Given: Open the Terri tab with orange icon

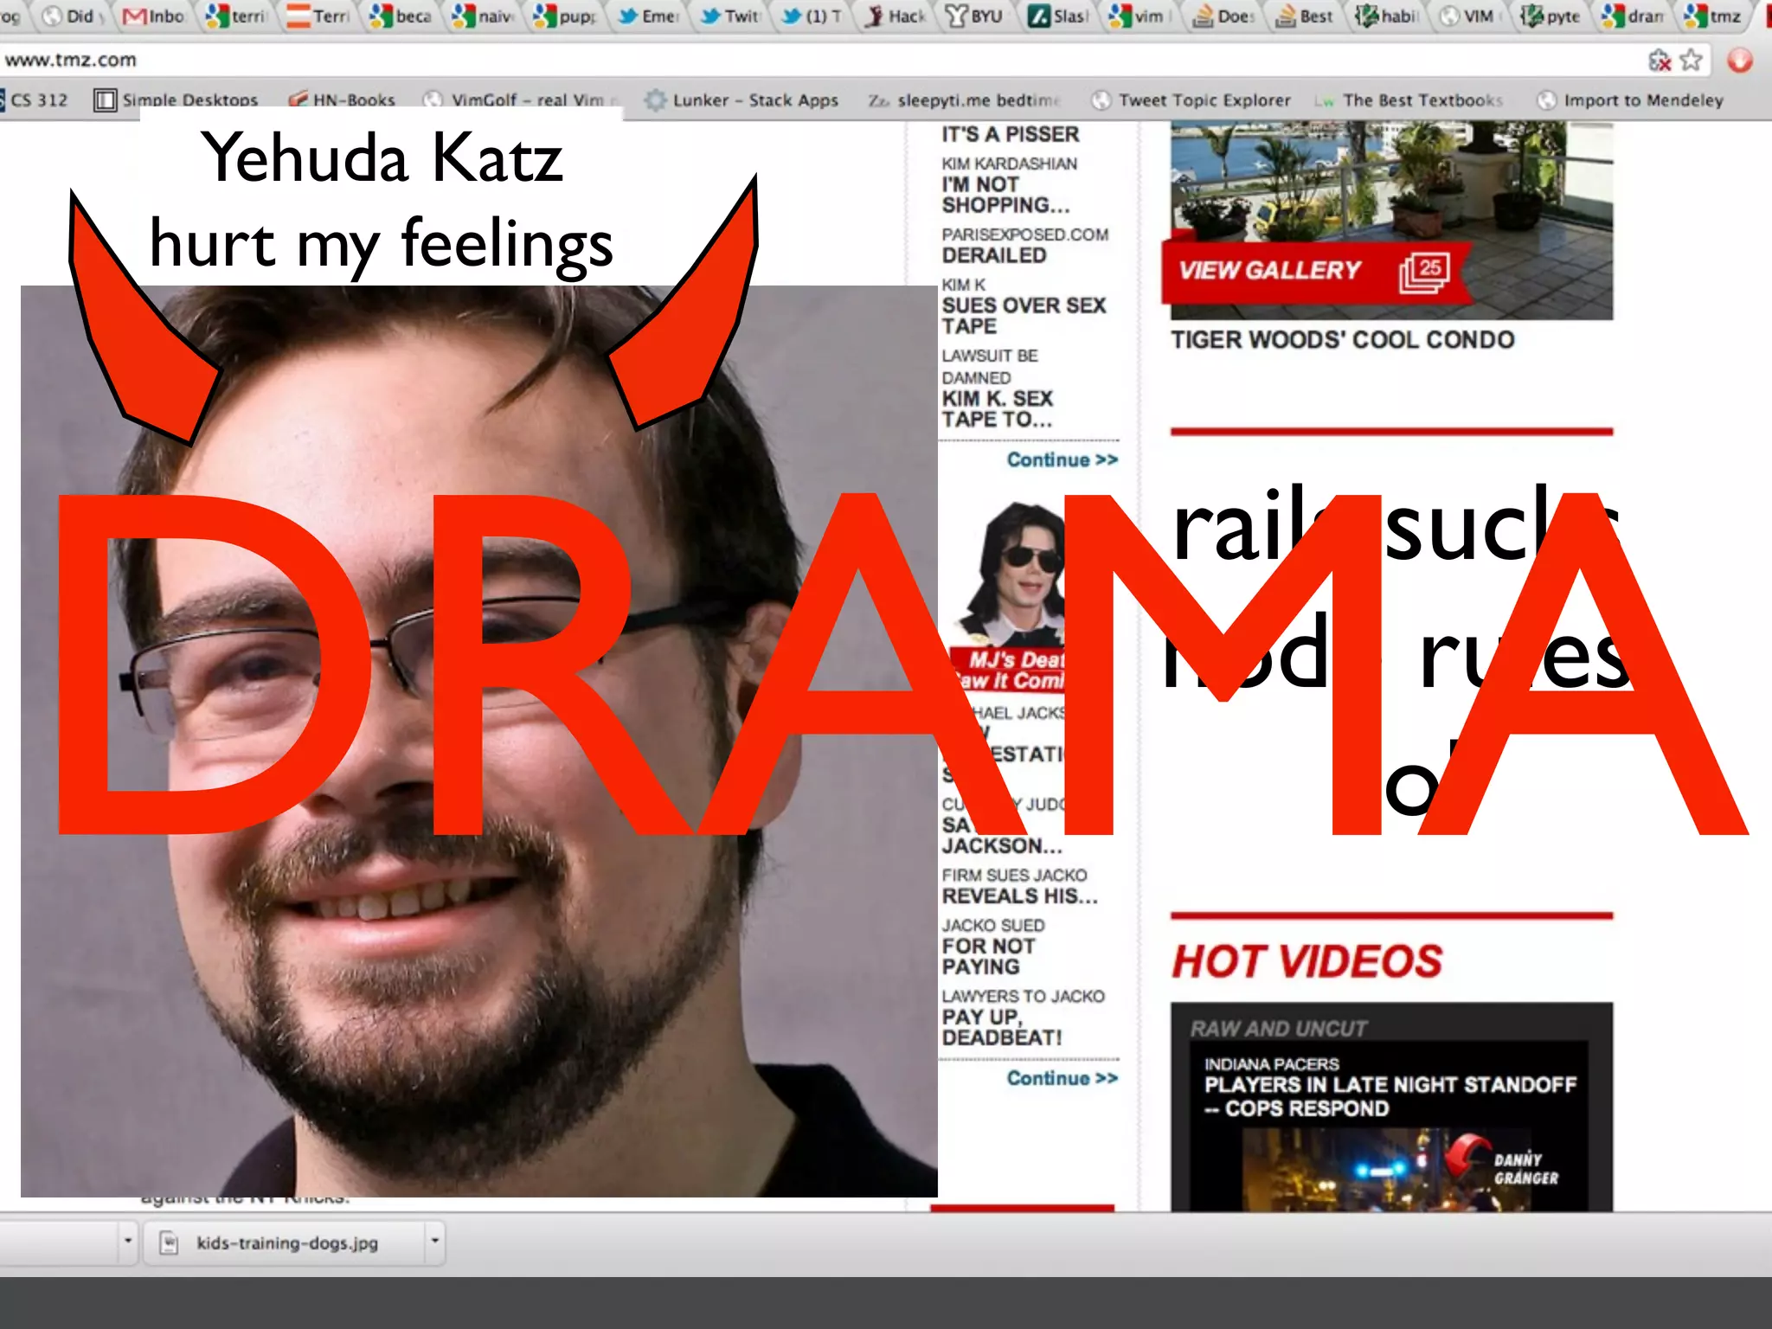Looking at the screenshot, I should [x=318, y=16].
